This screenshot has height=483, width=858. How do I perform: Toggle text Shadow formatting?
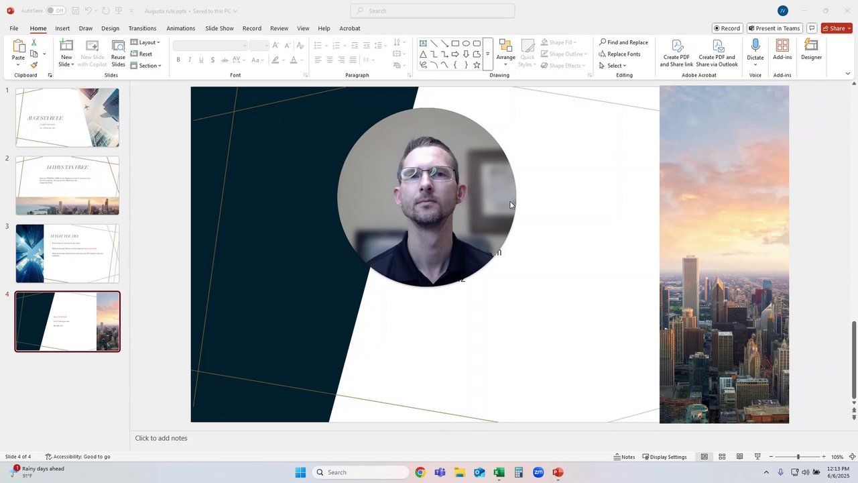(x=212, y=60)
